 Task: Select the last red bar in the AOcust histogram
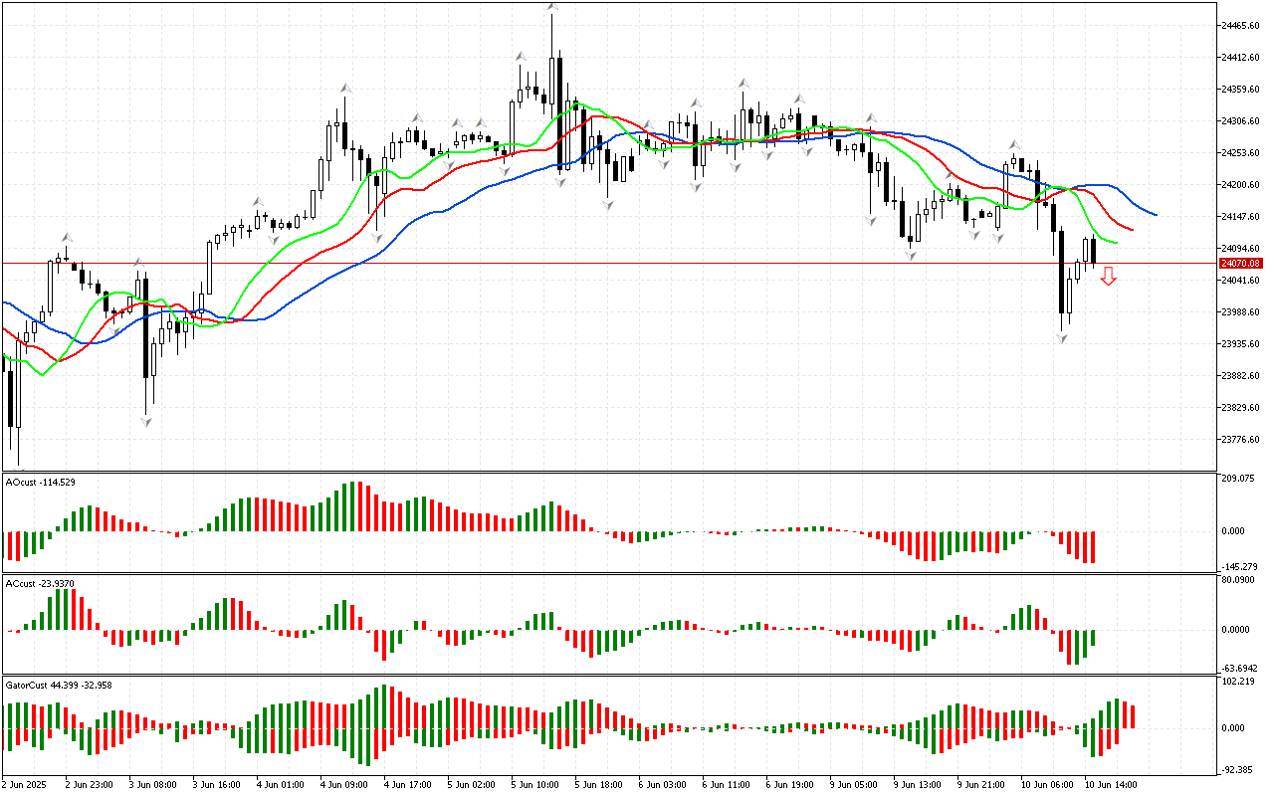pyautogui.click(x=1093, y=547)
